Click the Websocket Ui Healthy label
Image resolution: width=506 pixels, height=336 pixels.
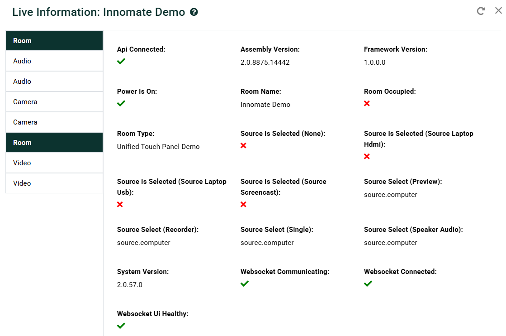click(x=153, y=314)
